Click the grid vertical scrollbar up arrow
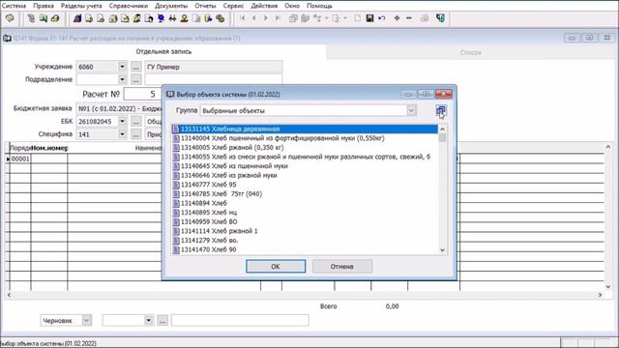The height and width of the screenshot is (348, 619). point(608,147)
